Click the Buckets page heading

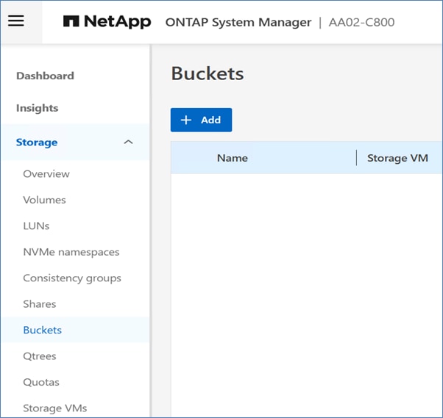pyautogui.click(x=208, y=73)
